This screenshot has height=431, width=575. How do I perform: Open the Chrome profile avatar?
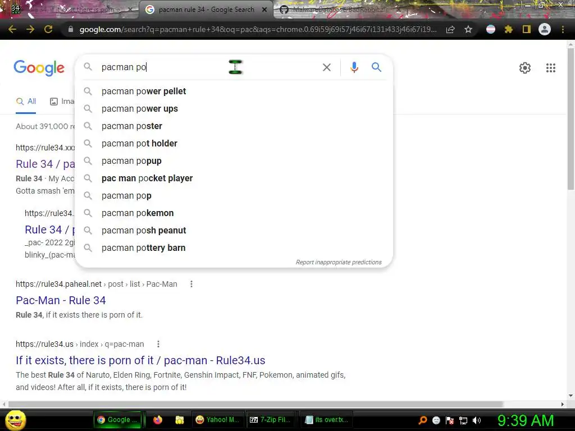pos(545,29)
